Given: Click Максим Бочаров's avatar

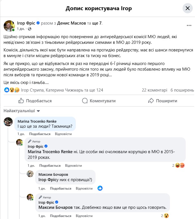Looking at the screenshot, I should pyautogui.click(x=30, y=174).
